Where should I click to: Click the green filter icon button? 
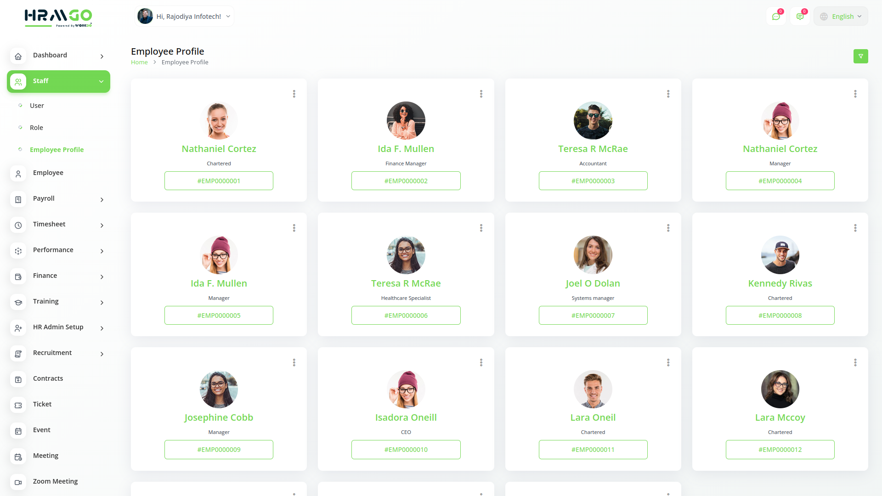tap(860, 56)
